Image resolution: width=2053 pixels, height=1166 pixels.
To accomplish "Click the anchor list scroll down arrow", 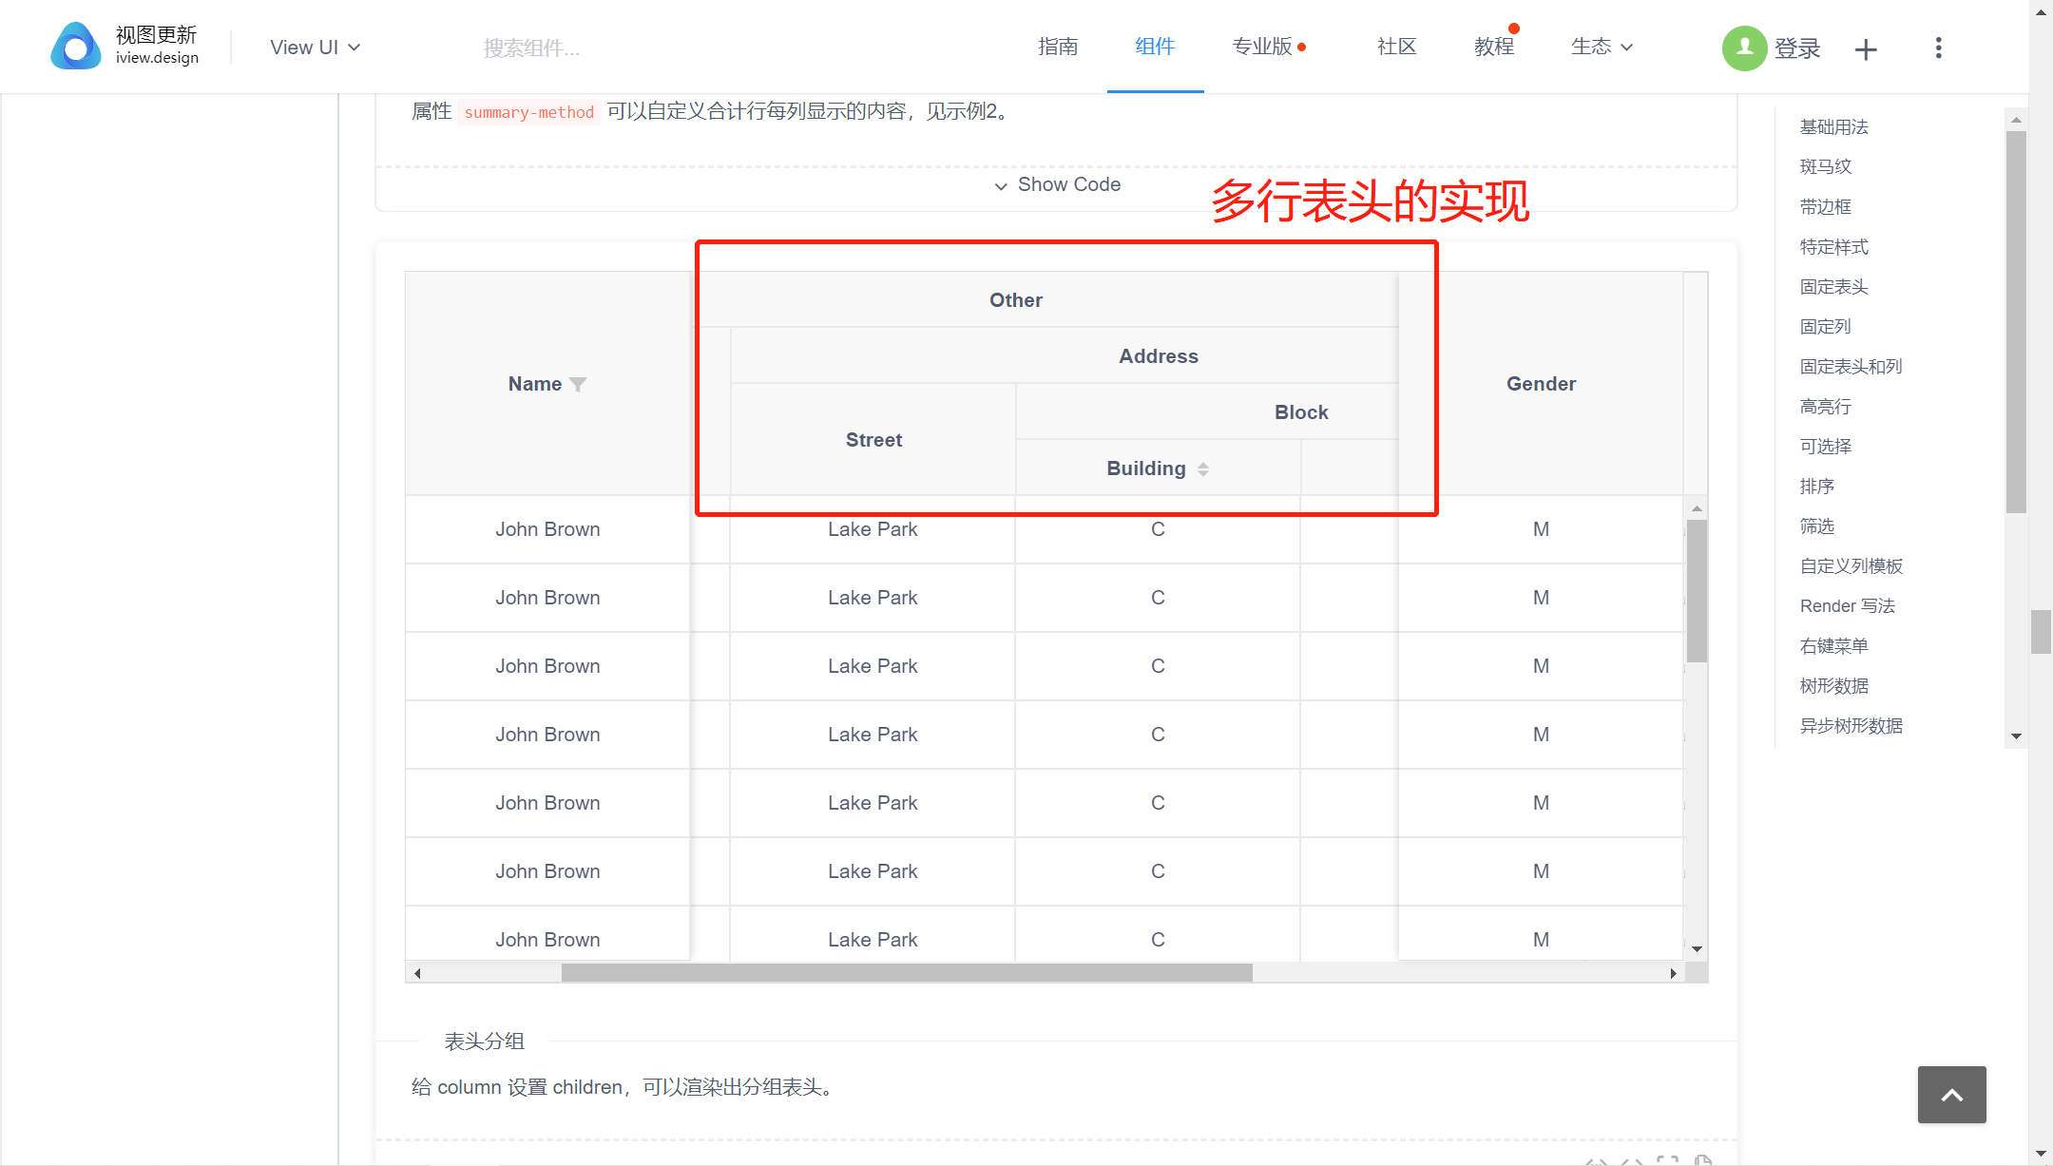I will pyautogui.click(x=2016, y=736).
